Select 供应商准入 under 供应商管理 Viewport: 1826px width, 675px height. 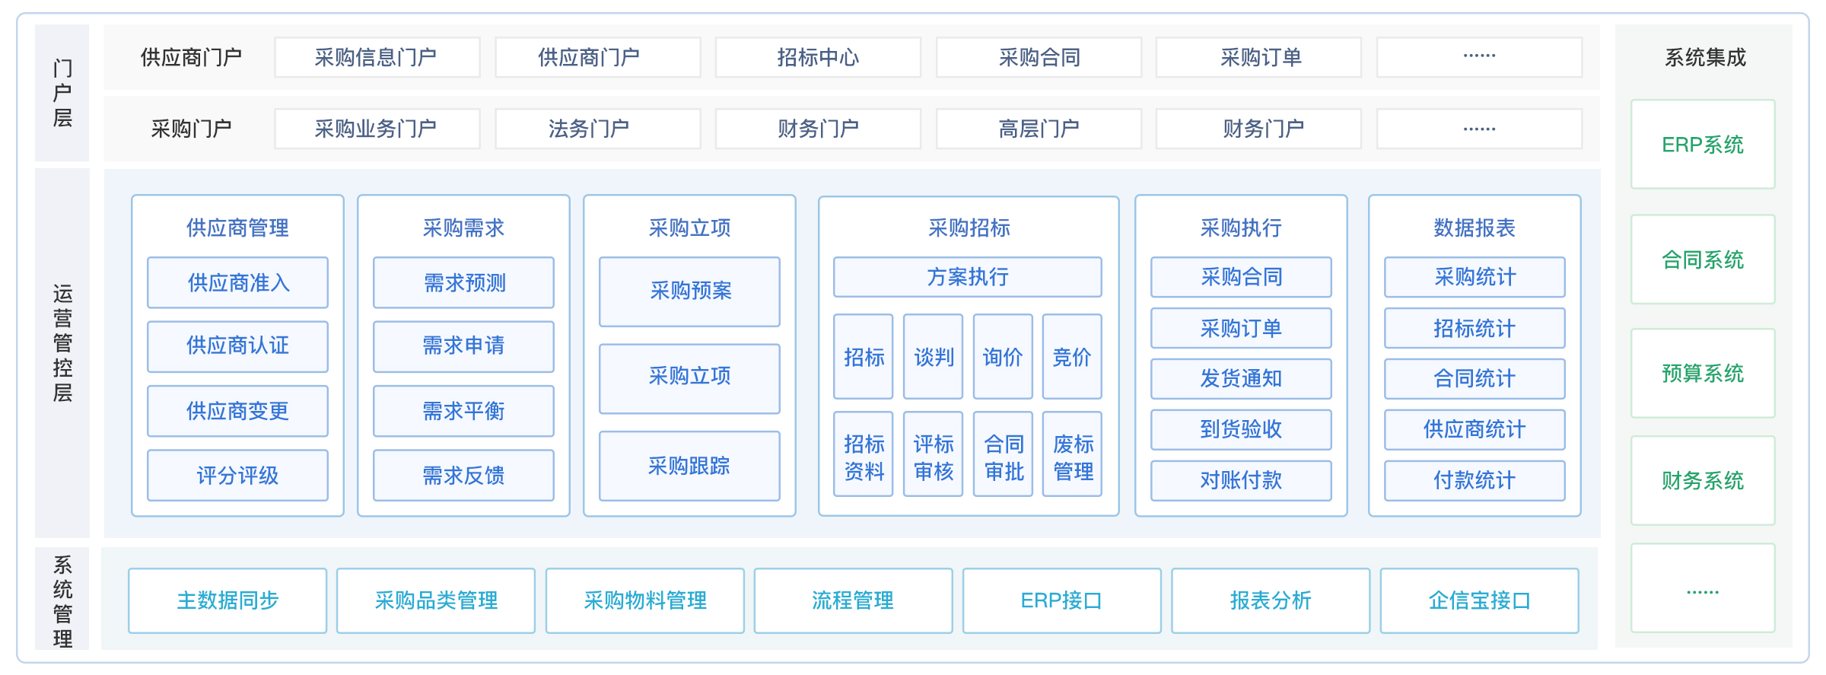pyautogui.click(x=237, y=283)
